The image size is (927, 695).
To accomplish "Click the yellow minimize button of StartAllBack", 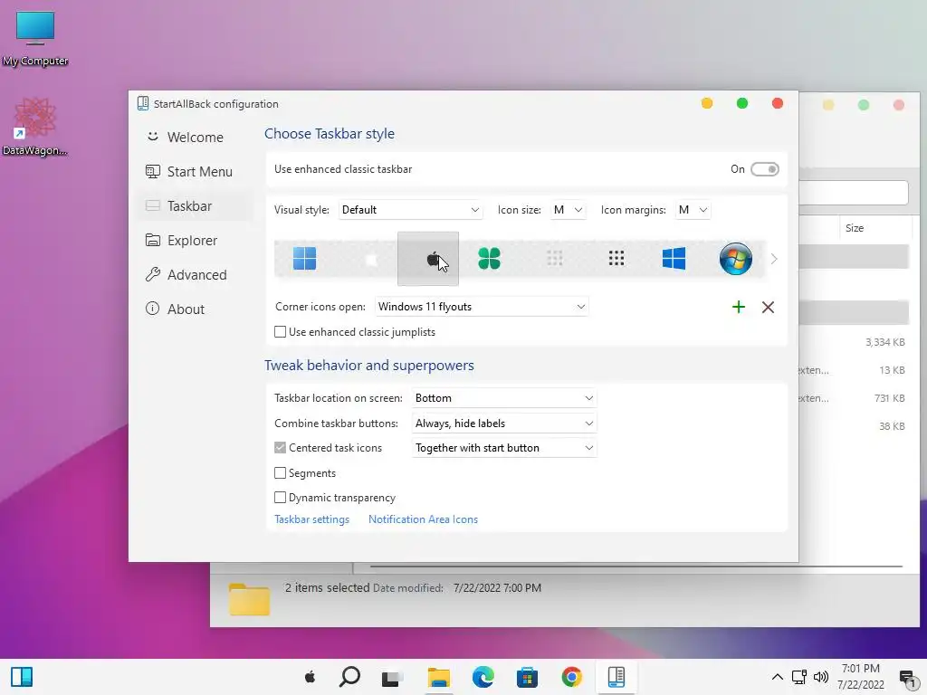I will pos(706,103).
